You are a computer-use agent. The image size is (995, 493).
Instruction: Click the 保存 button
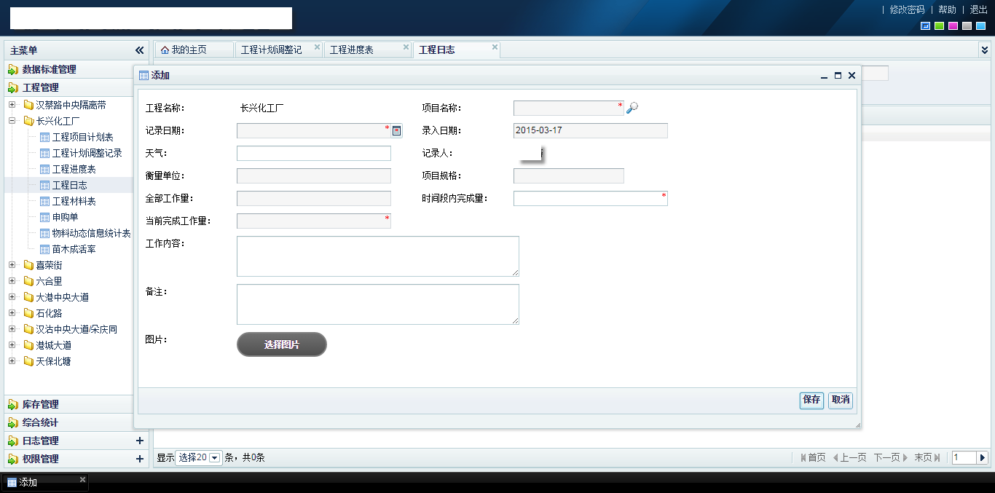coord(811,400)
